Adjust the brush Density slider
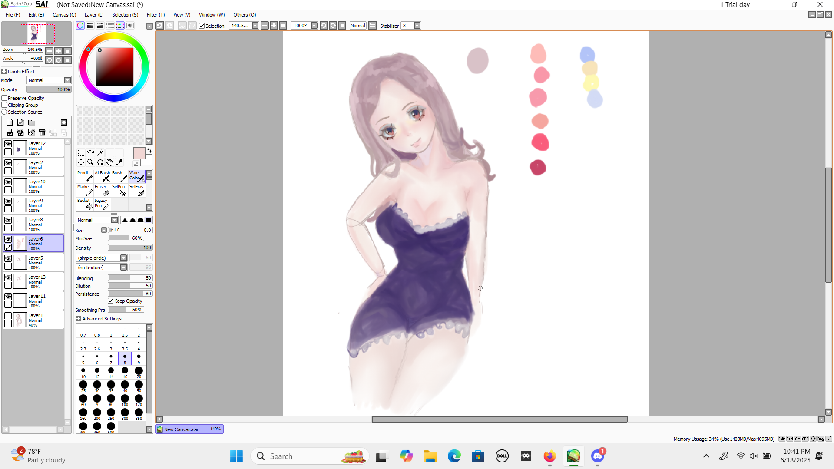Screen dimensions: 834x469 [x=130, y=248]
